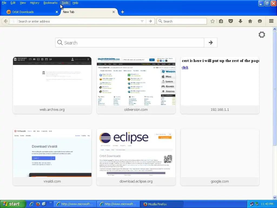This screenshot has height=208, width=277.
Task: Close the New Tab tab
Action: click(x=114, y=12)
